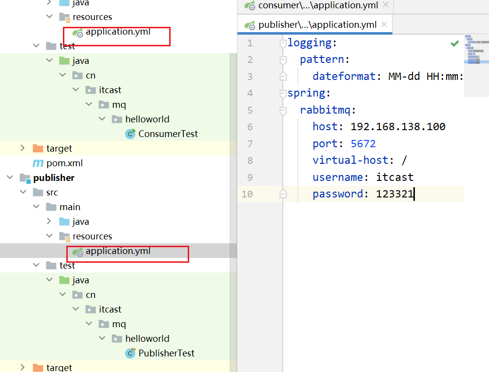The width and height of the screenshot is (489, 372).
Task: Expand the consumer target folder
Action: pyautogui.click(x=22, y=148)
